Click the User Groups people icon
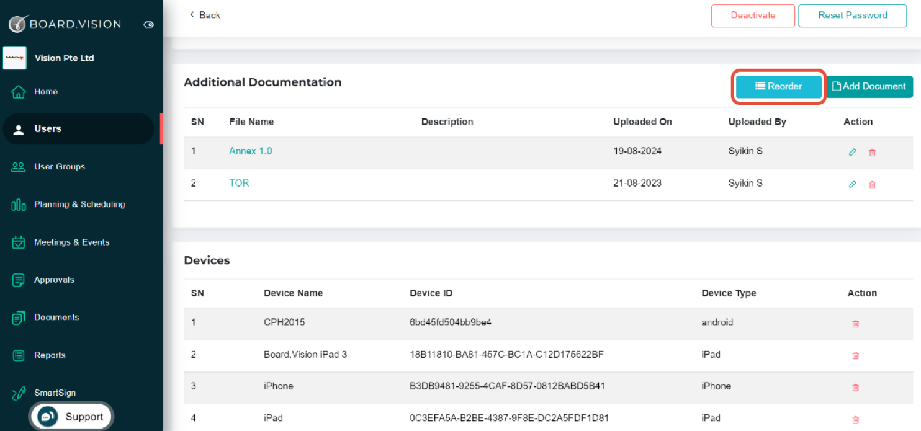 [19, 167]
